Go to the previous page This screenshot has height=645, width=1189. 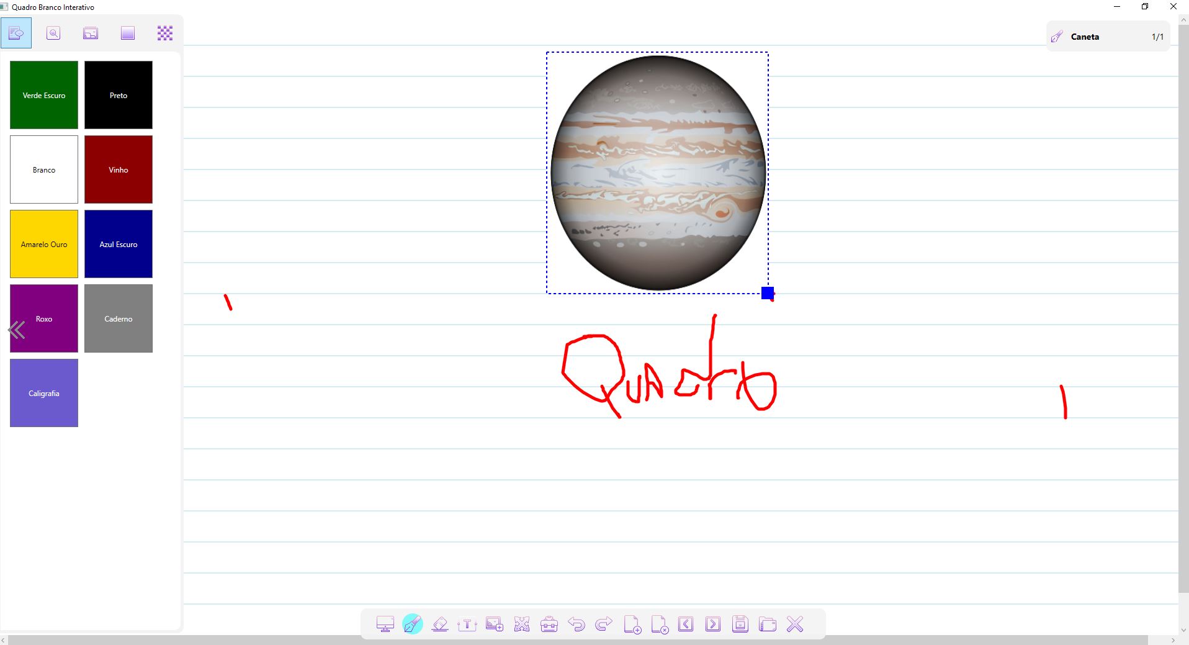click(686, 625)
